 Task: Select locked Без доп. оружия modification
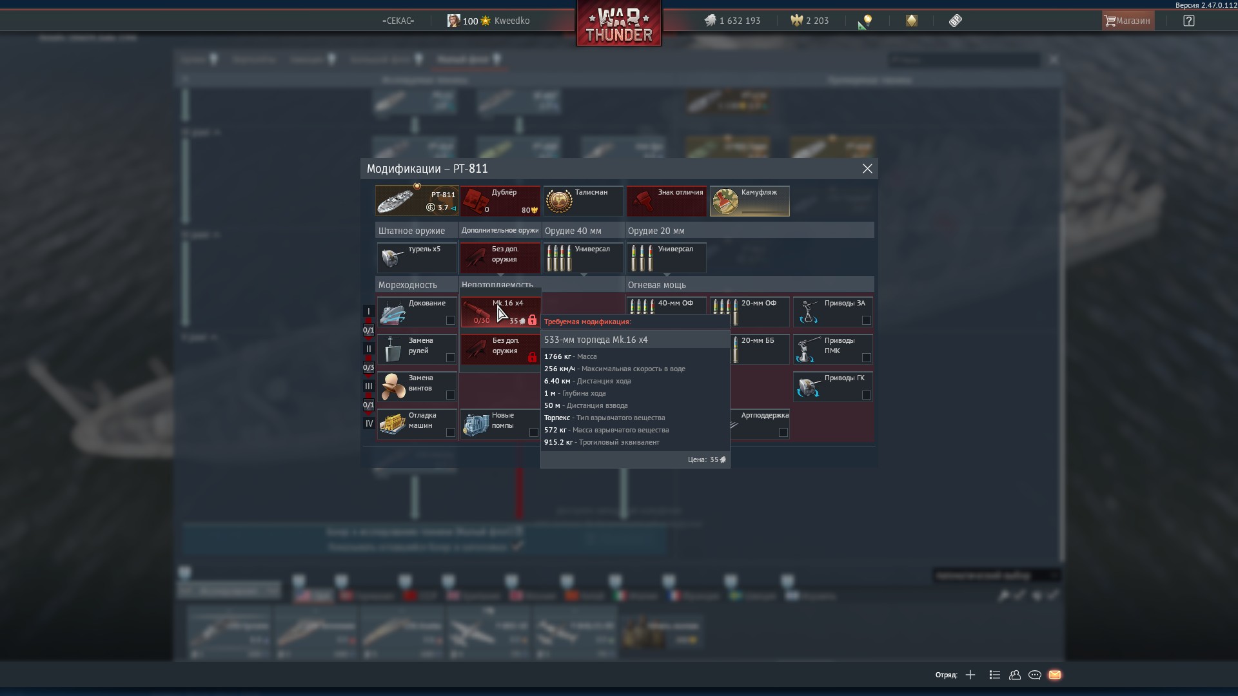pyautogui.click(x=500, y=349)
